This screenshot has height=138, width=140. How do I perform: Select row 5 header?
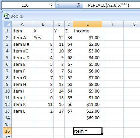pos(7,57)
